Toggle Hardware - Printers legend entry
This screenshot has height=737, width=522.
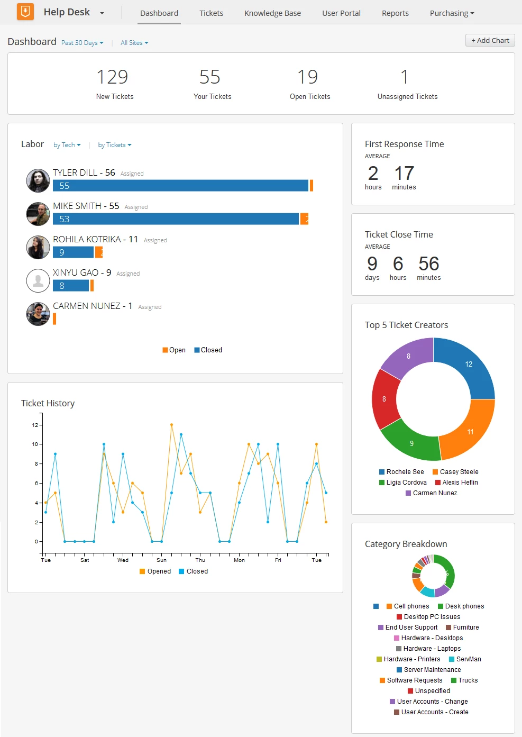point(408,659)
